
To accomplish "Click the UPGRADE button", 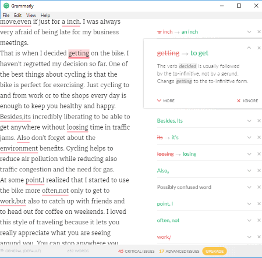I will (214, 251).
